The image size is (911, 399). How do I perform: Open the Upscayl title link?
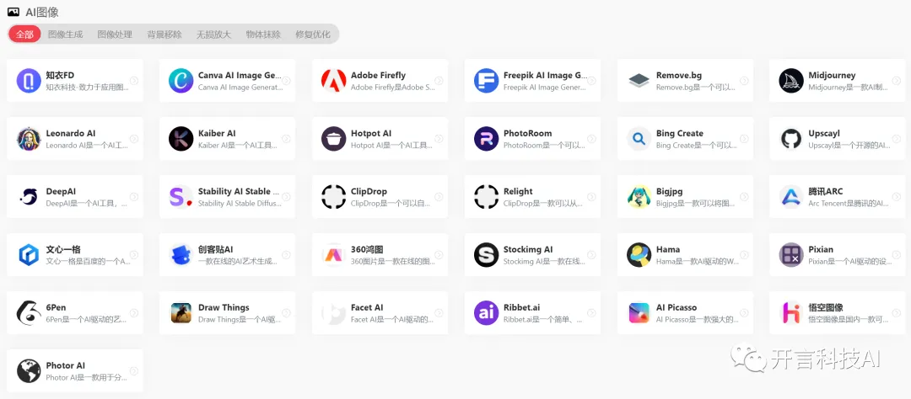[x=824, y=133]
